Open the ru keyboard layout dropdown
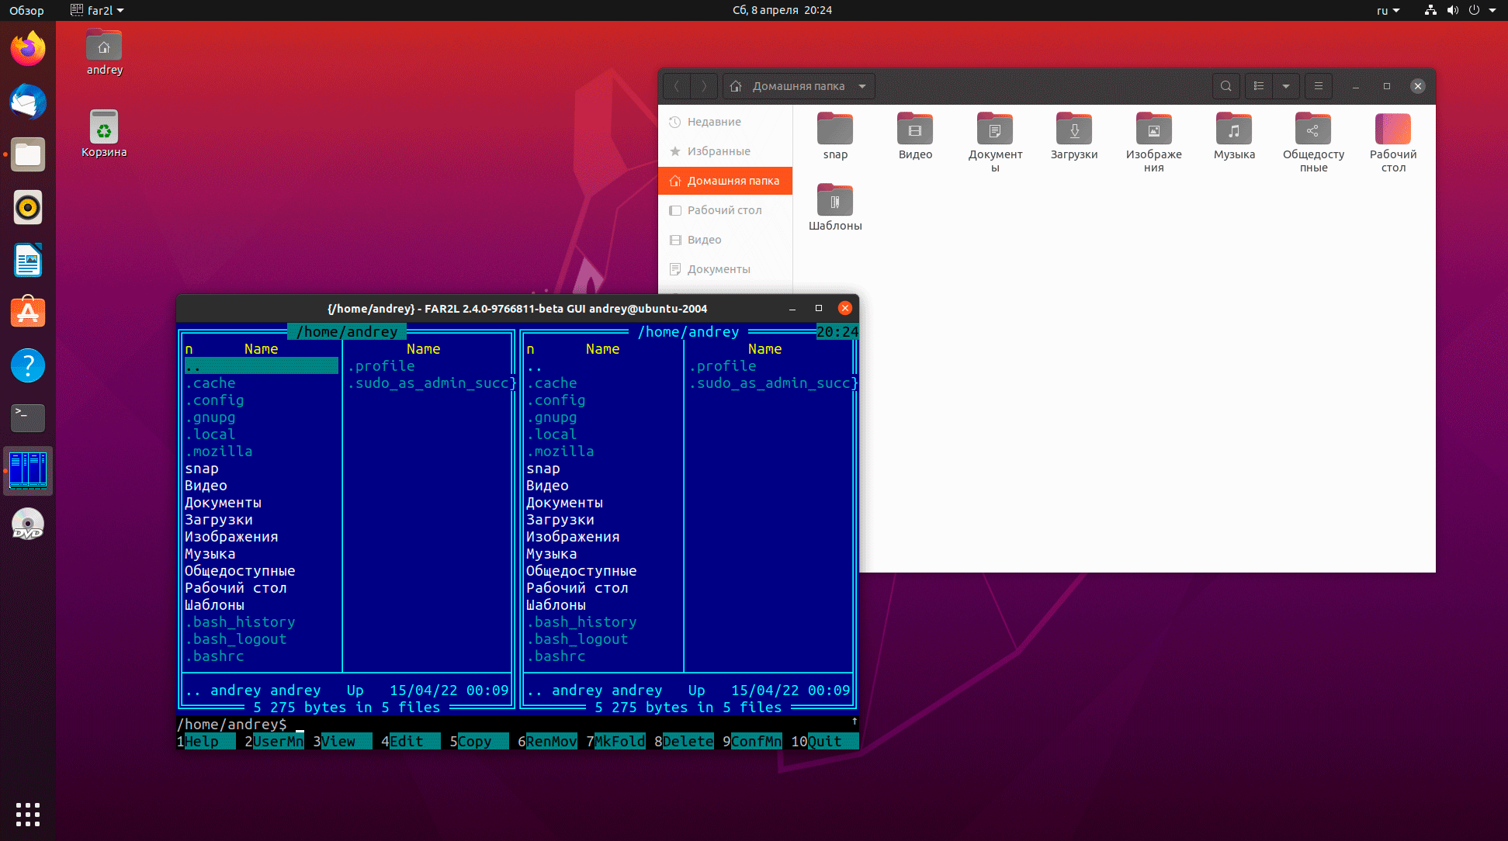This screenshot has height=841, width=1508. tap(1388, 10)
